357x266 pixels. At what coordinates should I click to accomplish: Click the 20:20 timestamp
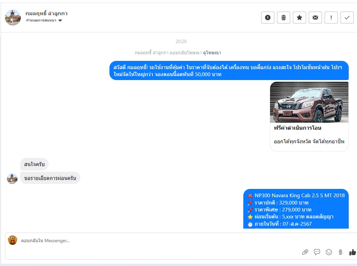pyautogui.click(x=181, y=41)
